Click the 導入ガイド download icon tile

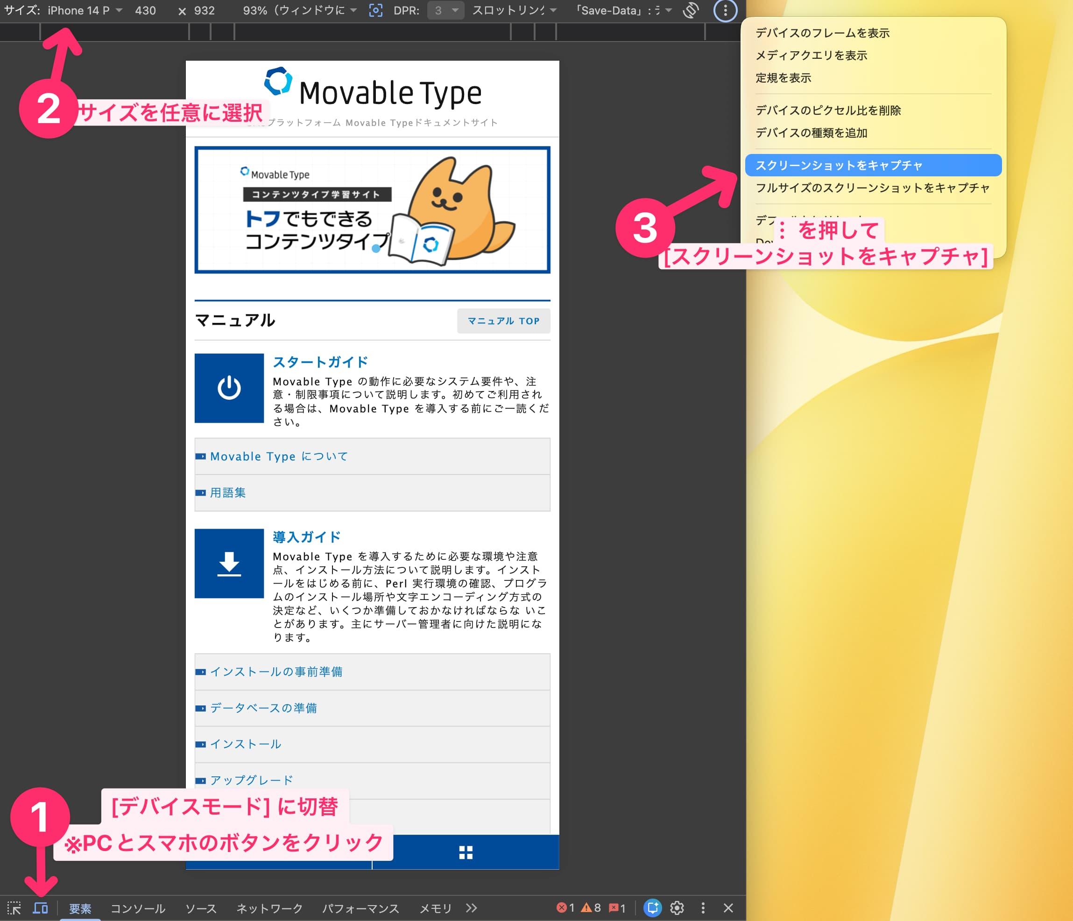(x=229, y=564)
